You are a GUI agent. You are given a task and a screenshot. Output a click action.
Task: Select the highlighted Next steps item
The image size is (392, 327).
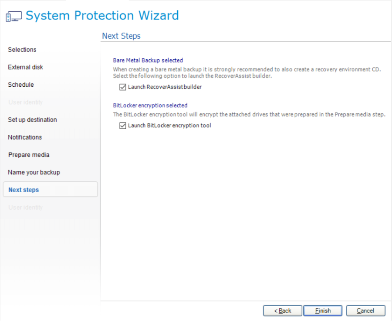coord(24,190)
